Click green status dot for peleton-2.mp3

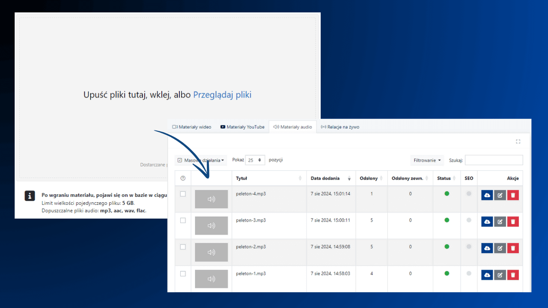[447, 247]
